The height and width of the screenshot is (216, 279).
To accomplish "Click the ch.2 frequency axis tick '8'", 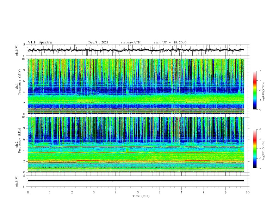I will (x=25, y=128).
